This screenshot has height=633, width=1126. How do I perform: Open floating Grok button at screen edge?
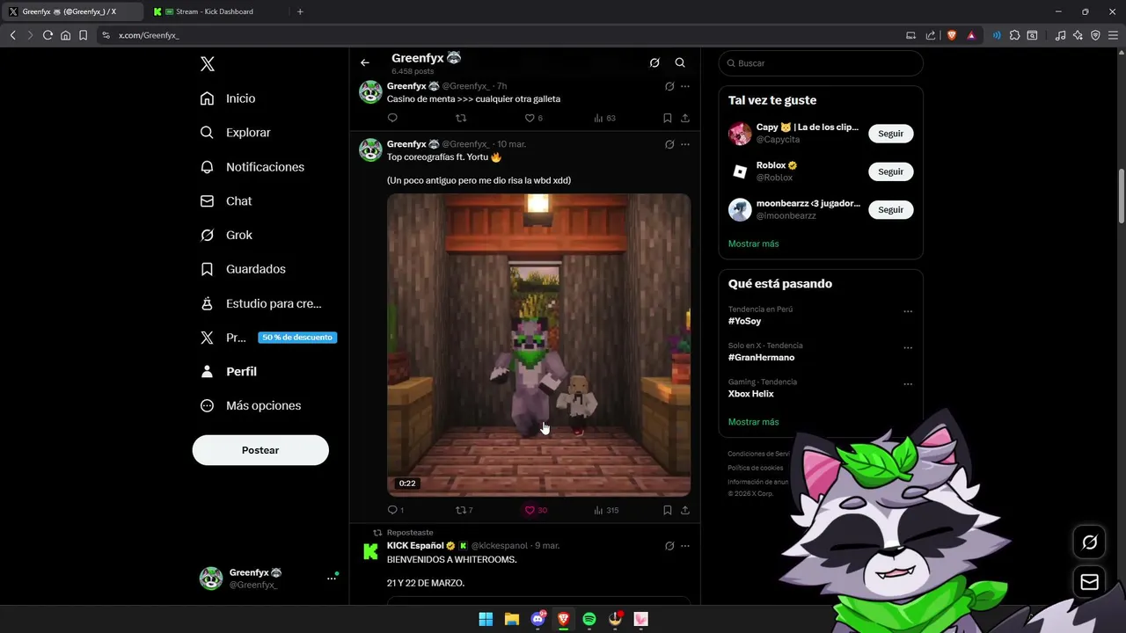point(1089,542)
